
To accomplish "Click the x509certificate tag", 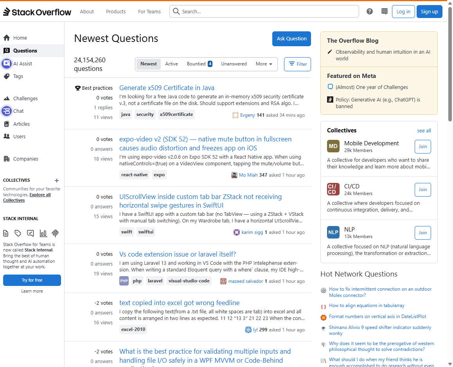I will pos(176,114).
